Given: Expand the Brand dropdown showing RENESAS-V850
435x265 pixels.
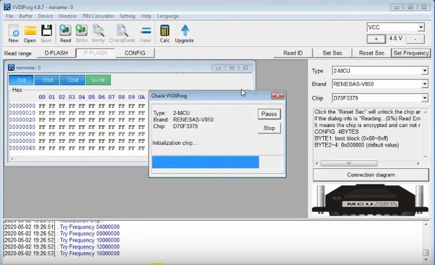Looking at the screenshot, I should (425, 84).
